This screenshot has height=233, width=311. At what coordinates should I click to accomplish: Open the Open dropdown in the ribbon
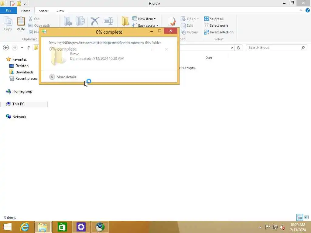pyautogui.click(x=190, y=19)
